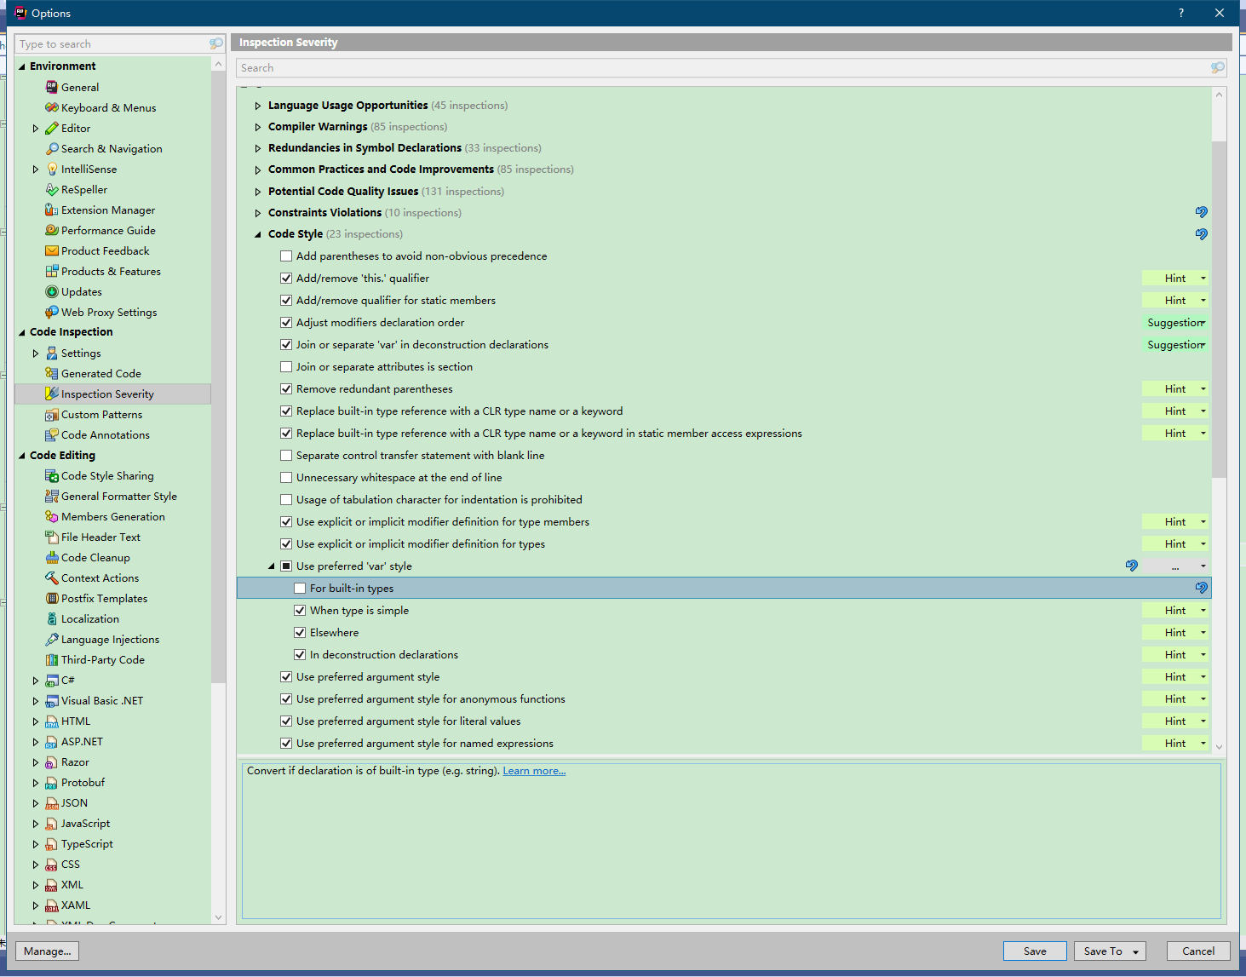Click the Manage... button
The height and width of the screenshot is (977, 1246).
pos(48,951)
